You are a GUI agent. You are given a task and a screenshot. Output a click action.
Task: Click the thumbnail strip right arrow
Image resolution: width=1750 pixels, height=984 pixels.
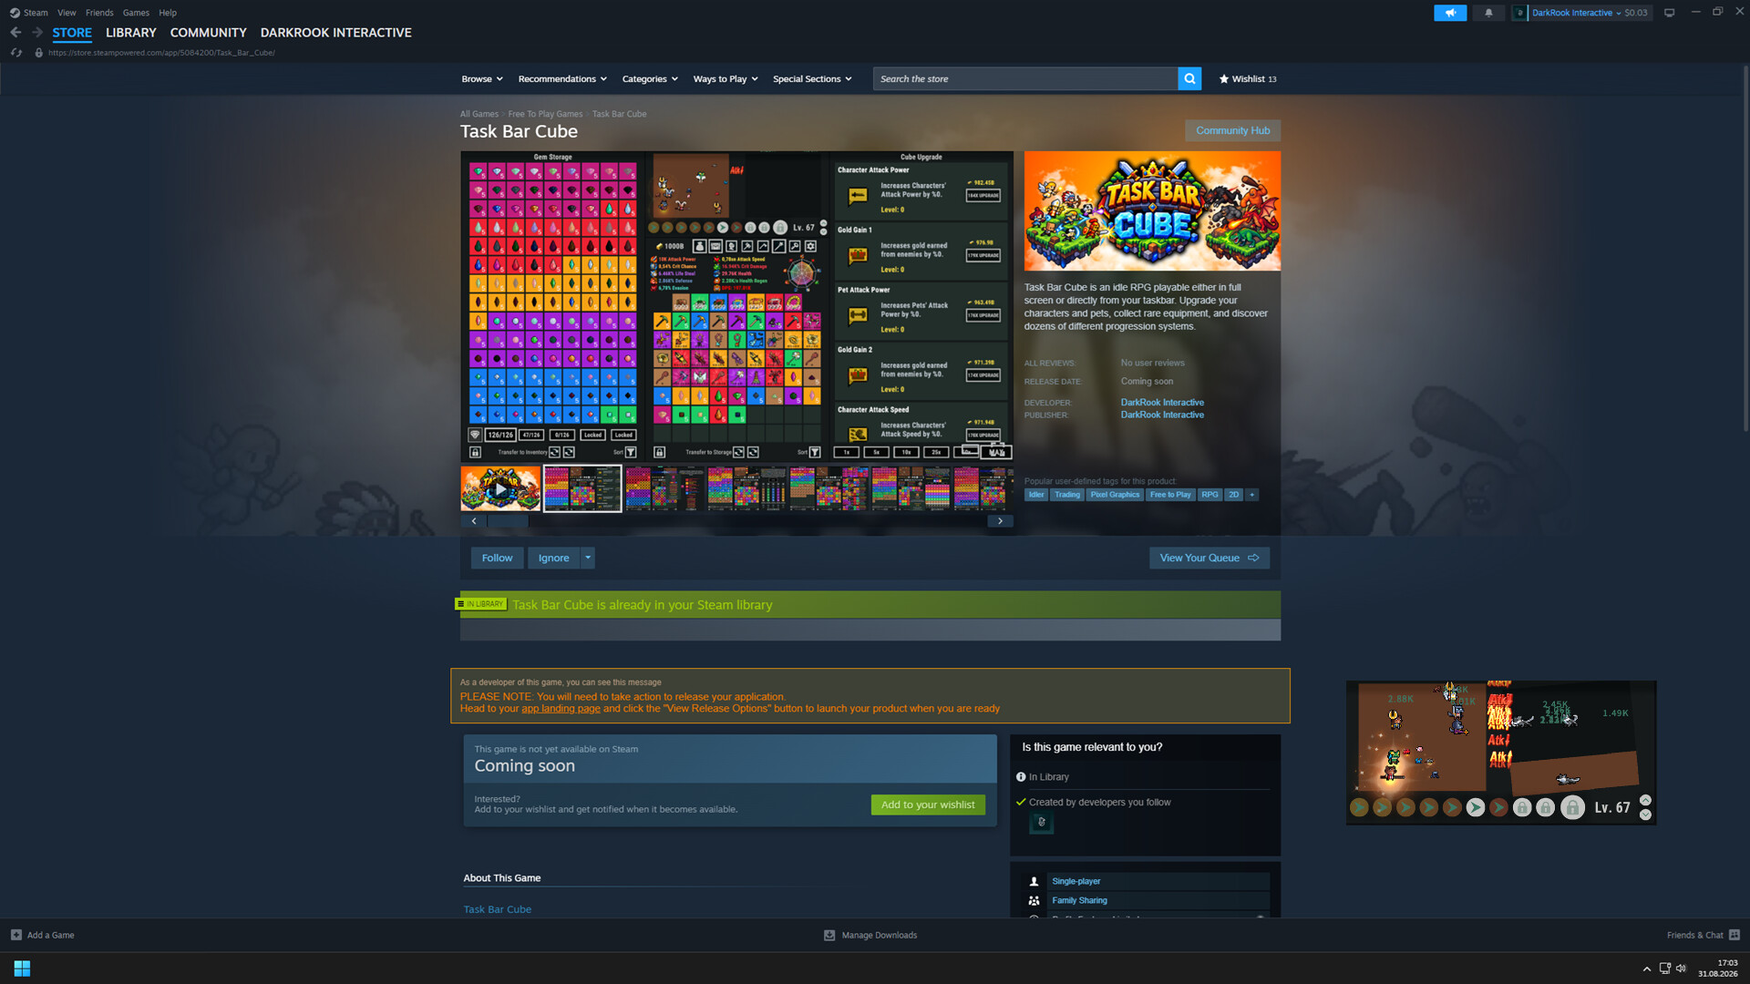[1000, 521]
